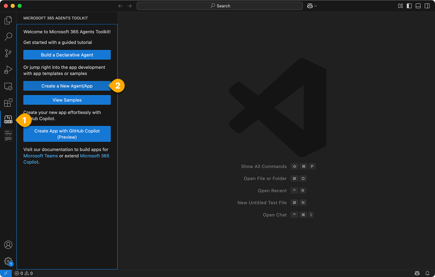This screenshot has height=277, width=435.
Task: Open the Manage gear settings icon
Action: click(x=8, y=261)
